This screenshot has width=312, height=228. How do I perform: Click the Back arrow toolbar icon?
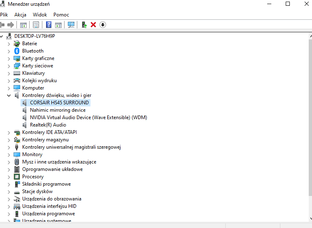click(x=2, y=25)
